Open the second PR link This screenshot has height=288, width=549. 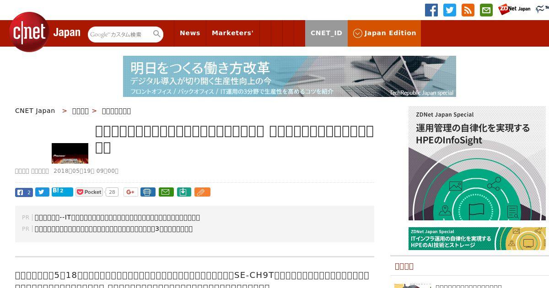tap(113, 229)
